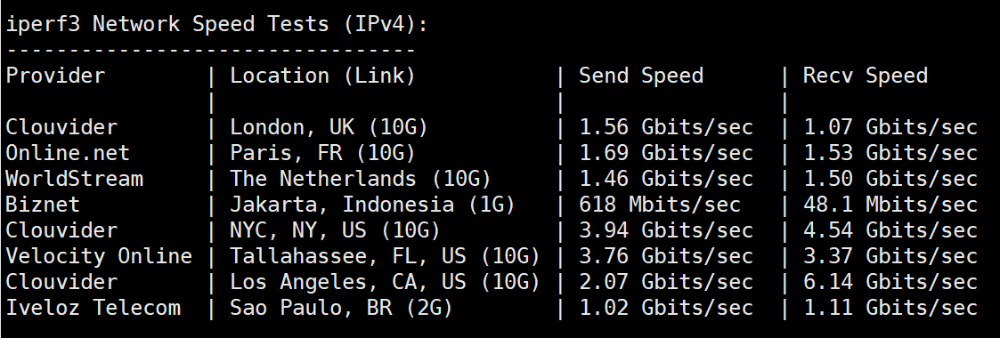Click Tallahassee, FL, US (10G) location
This screenshot has width=1000, height=338.
[385, 256]
